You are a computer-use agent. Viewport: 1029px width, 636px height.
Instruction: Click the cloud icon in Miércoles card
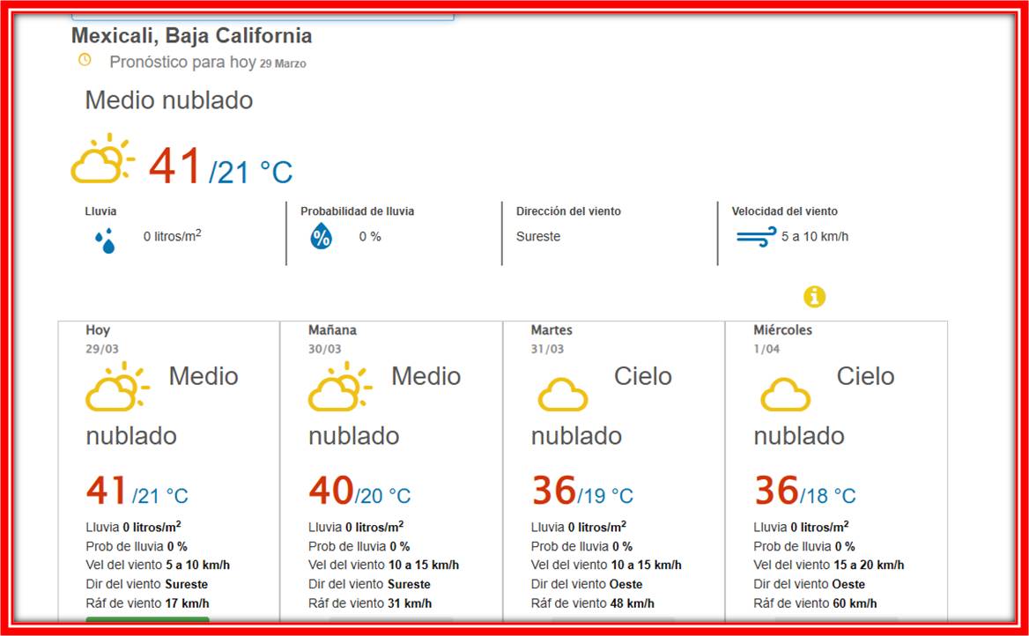[785, 394]
